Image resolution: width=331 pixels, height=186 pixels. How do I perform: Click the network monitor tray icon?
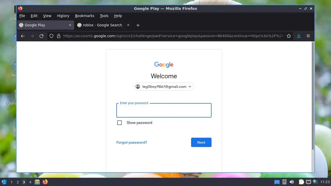pos(309,182)
